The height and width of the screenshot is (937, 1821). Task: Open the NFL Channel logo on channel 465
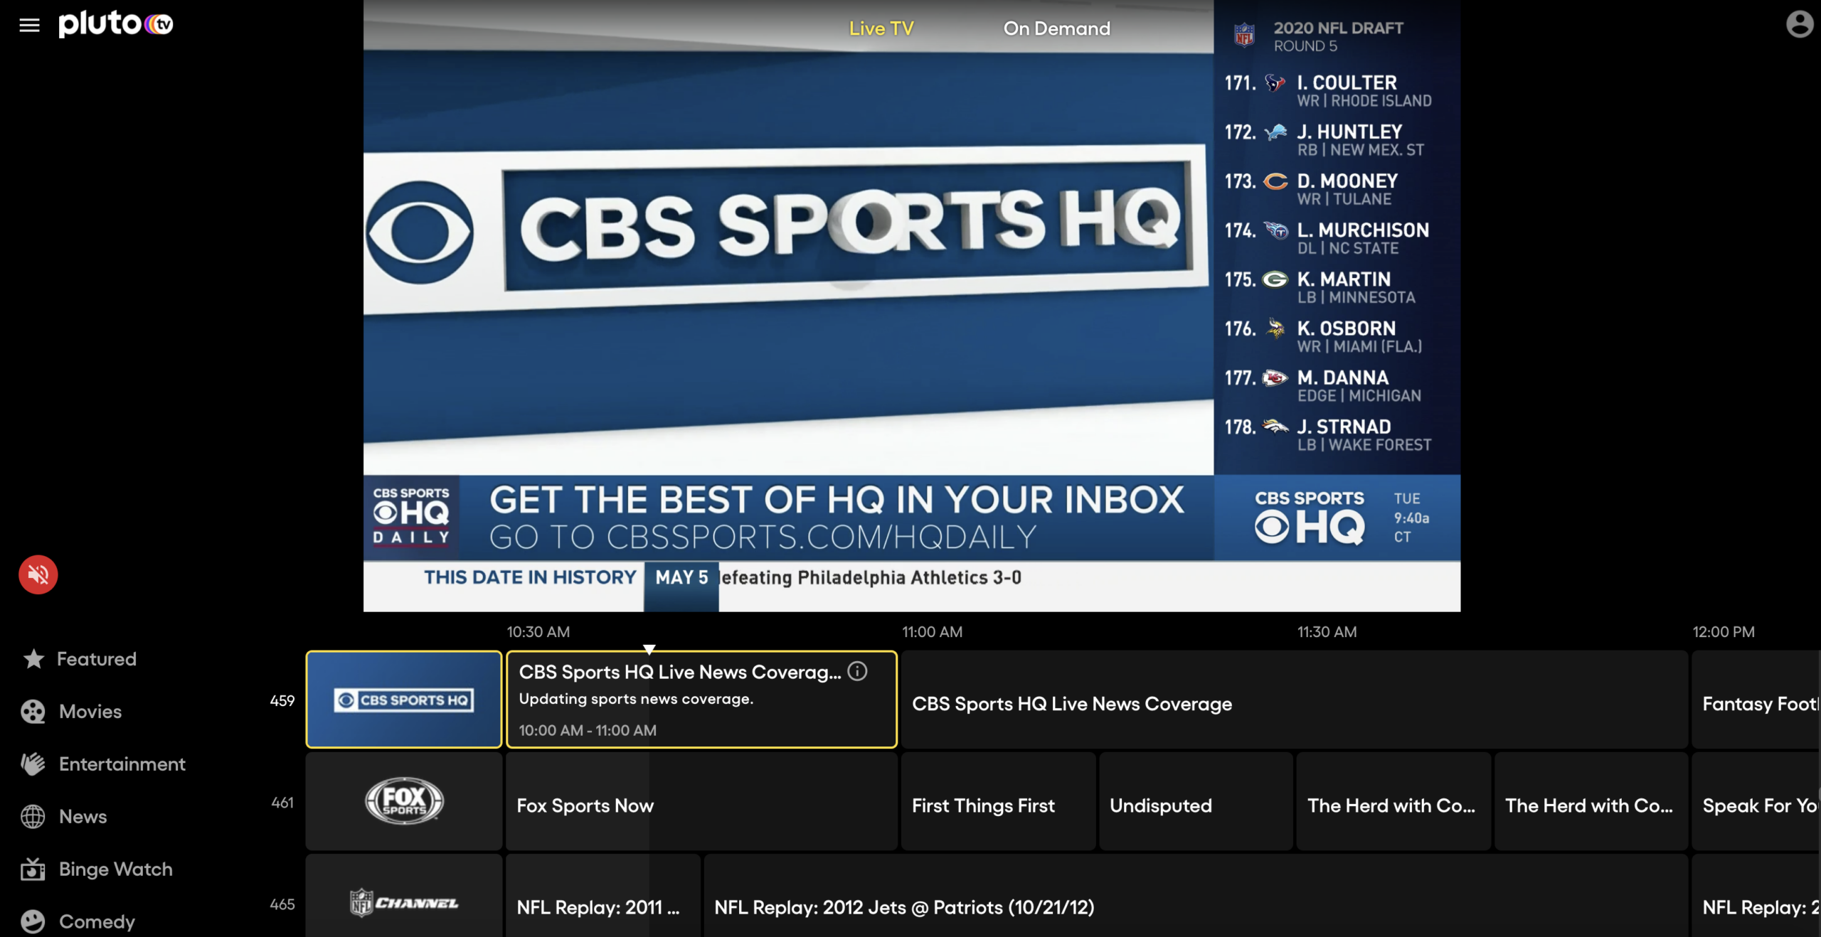click(403, 904)
